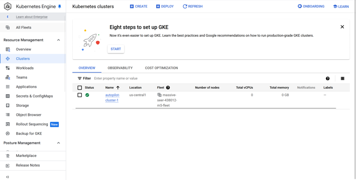Open All Fleets in the sidebar
This screenshot has height=180, width=356.
tap(33, 27)
